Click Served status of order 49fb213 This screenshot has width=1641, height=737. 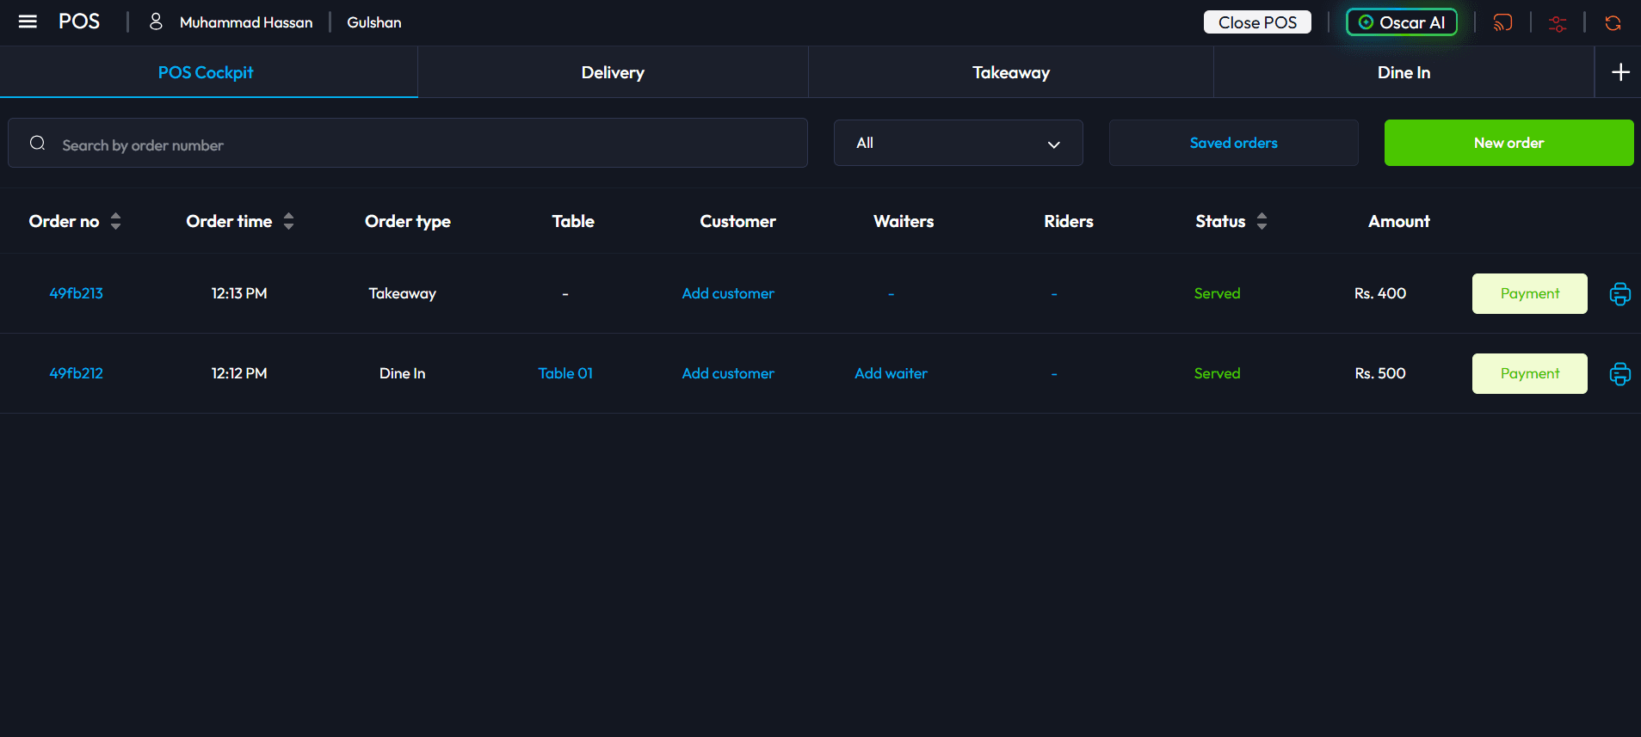1217,293
